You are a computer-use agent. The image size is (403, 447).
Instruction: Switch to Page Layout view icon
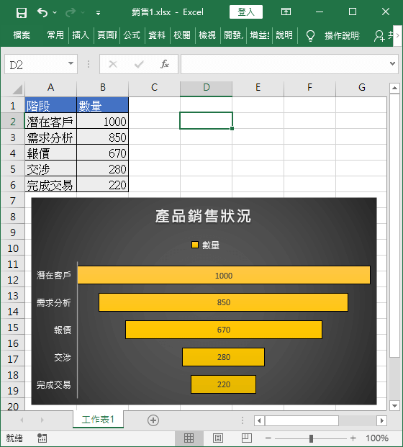pos(218,438)
